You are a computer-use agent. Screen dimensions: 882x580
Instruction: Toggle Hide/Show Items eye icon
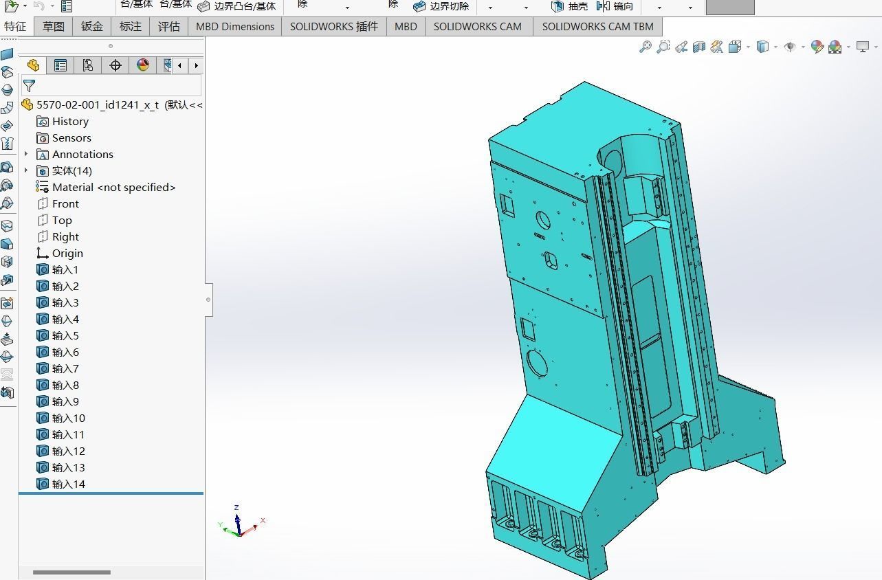coord(790,47)
